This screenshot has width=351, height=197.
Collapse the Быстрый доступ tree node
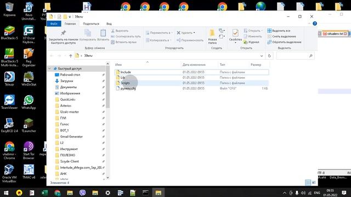pos(50,68)
